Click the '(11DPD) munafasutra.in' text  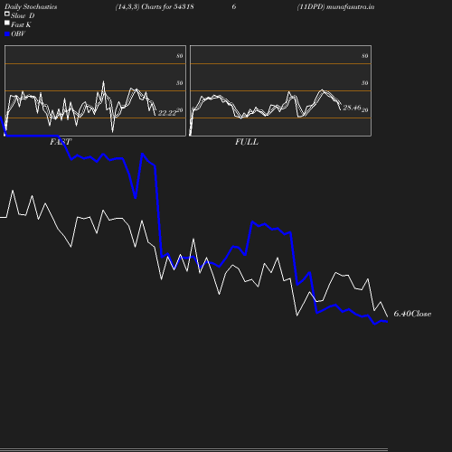pyautogui.click(x=335, y=6)
